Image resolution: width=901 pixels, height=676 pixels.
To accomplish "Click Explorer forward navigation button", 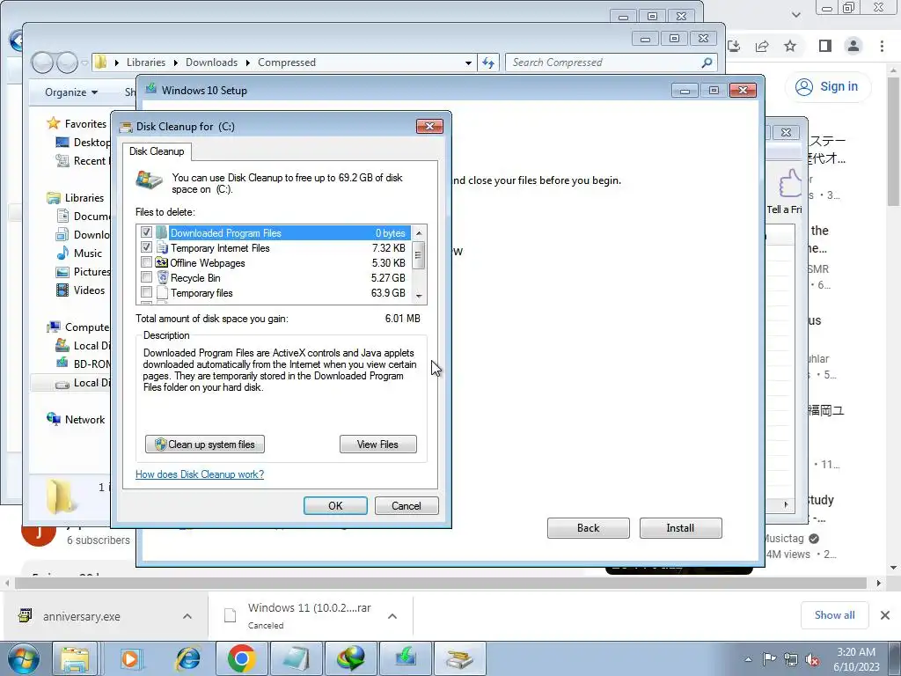I will (x=67, y=62).
